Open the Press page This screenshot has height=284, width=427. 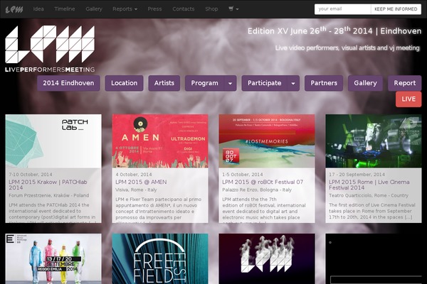(154, 9)
